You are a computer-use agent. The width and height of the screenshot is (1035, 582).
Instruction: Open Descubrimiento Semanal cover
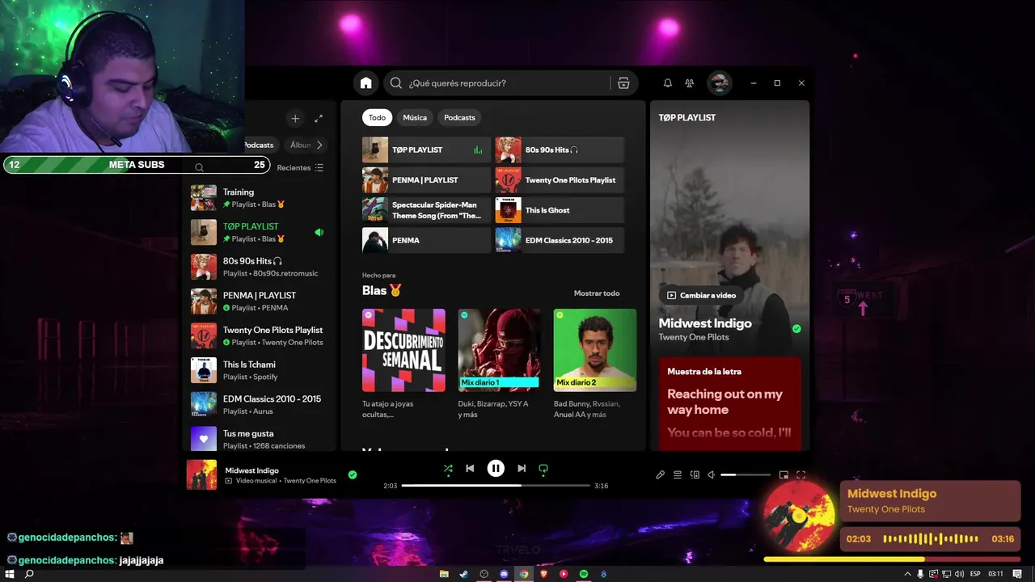[403, 350]
